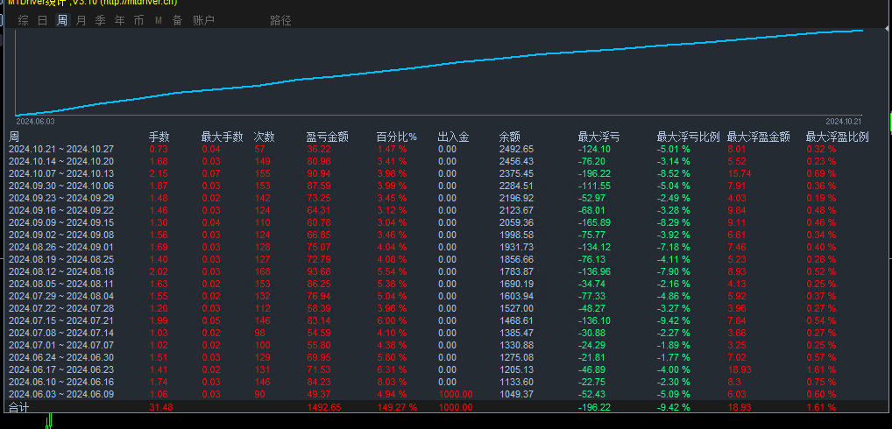
Task: Switch to the 备 tab
Action: tap(178, 20)
